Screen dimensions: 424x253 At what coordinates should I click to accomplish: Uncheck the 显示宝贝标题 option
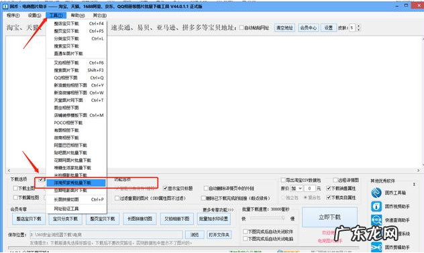click(x=165, y=188)
